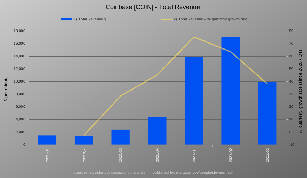Select the 2020/Q4 revenue bar
This screenshot has height=178, width=307.
[x=157, y=131]
